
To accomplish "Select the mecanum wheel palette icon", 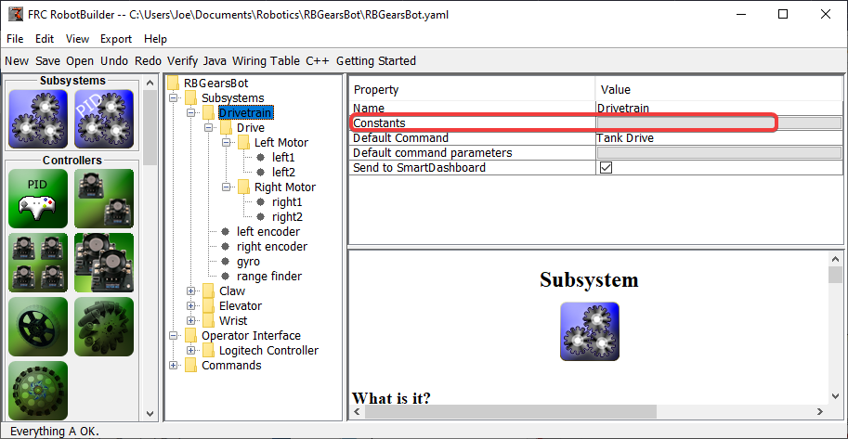I will (x=104, y=327).
